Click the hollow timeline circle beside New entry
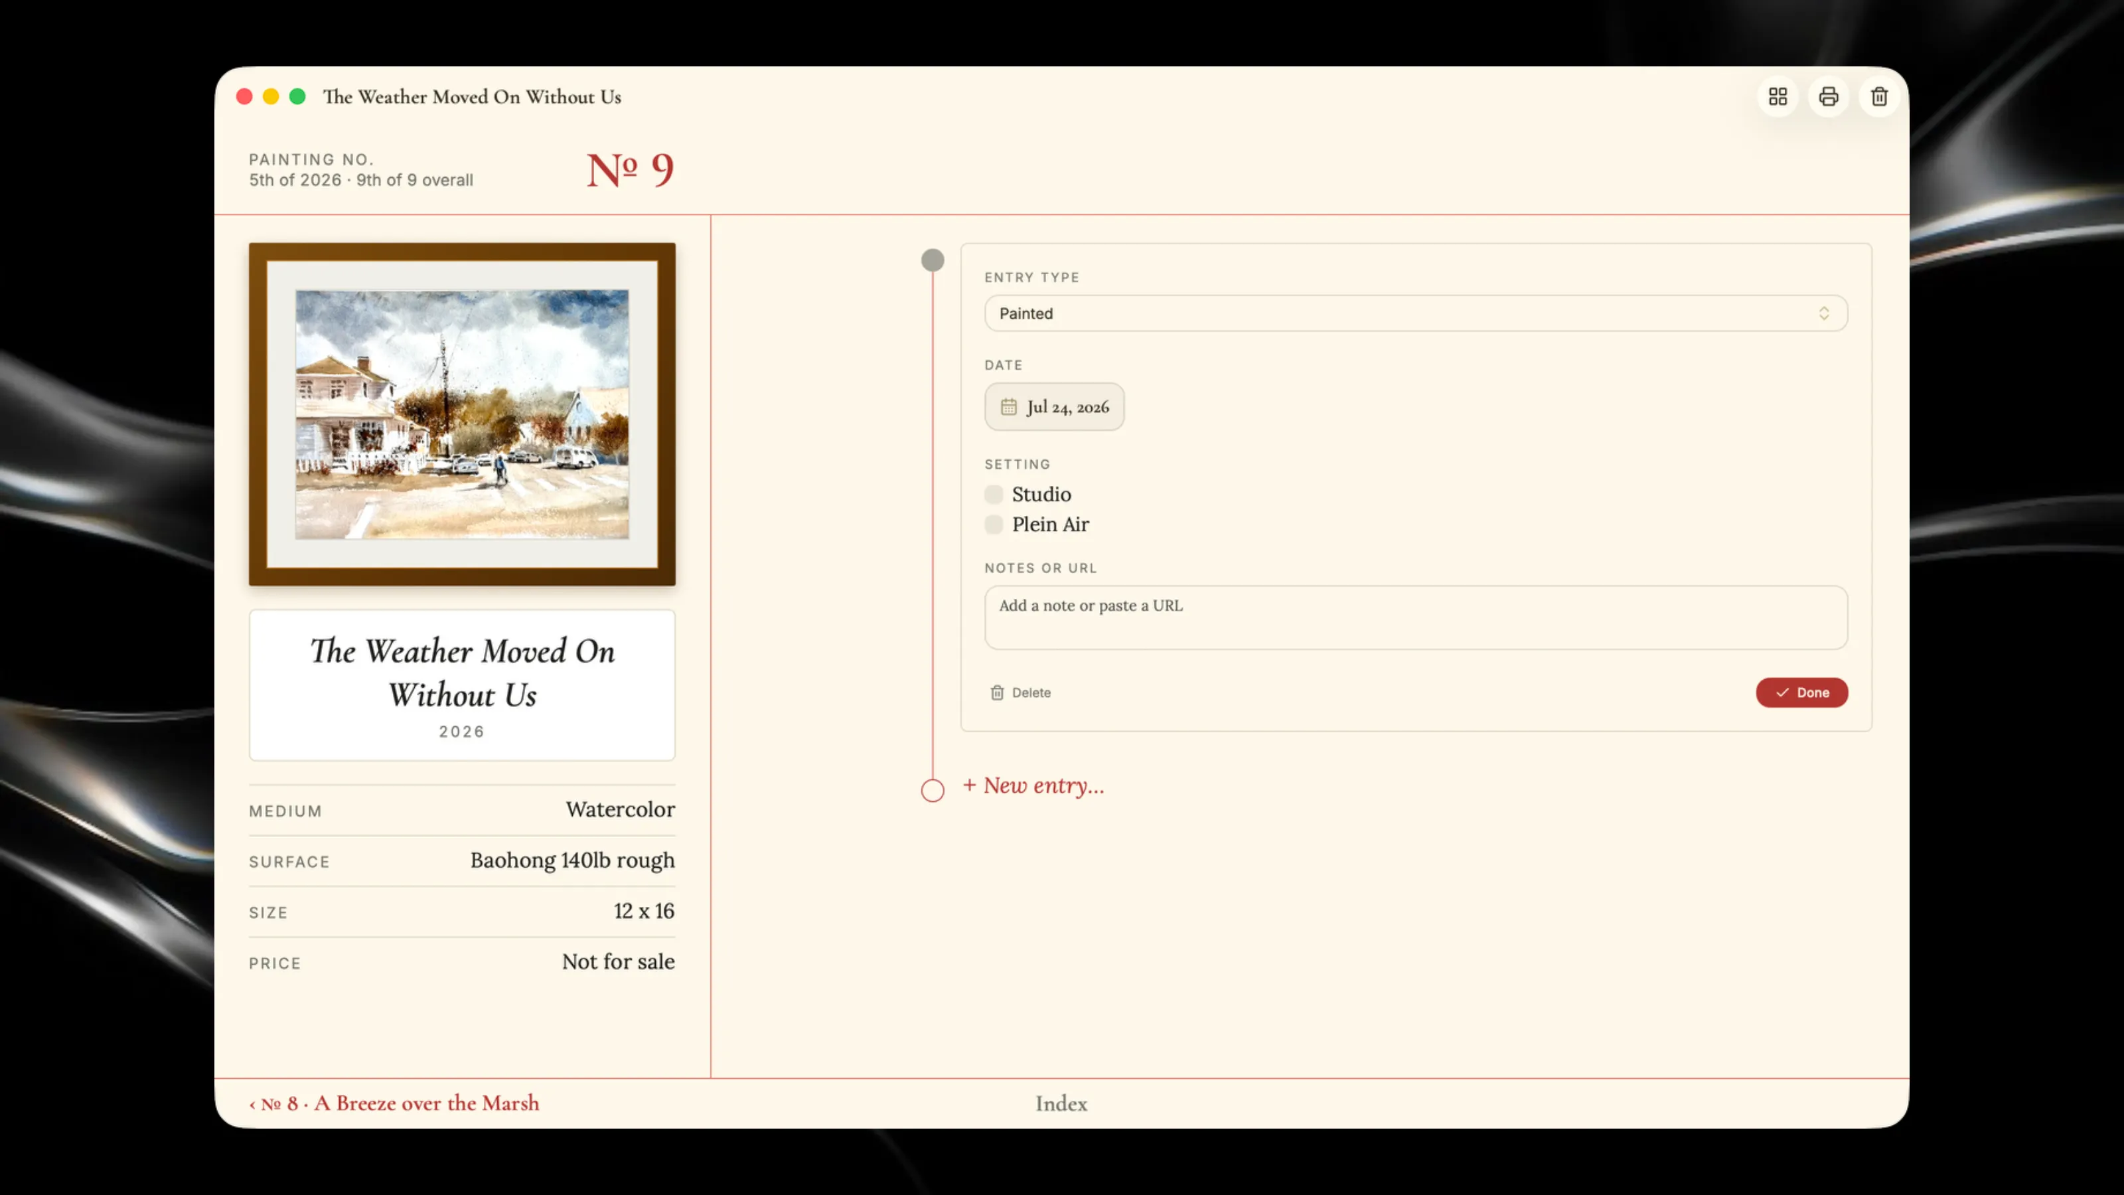 point(933,790)
